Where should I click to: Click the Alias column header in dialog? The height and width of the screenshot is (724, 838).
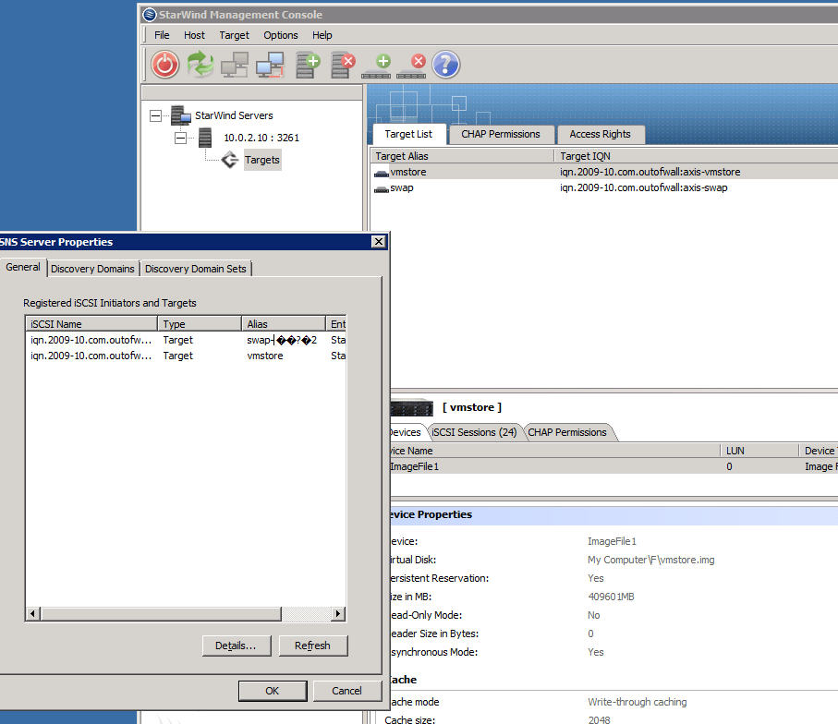(x=284, y=324)
